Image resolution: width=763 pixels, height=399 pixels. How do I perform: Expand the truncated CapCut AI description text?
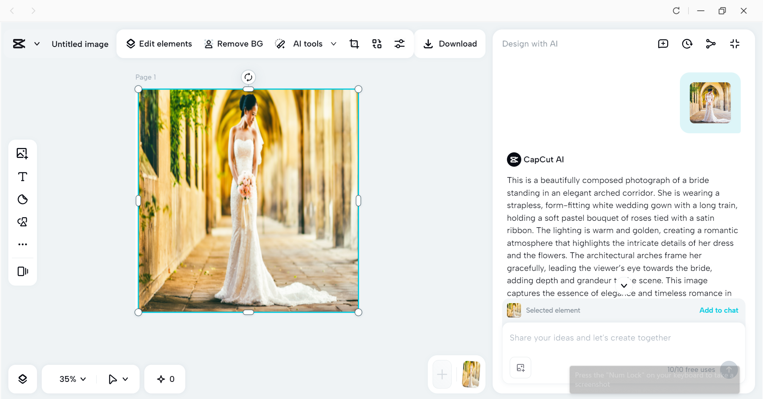[623, 285]
